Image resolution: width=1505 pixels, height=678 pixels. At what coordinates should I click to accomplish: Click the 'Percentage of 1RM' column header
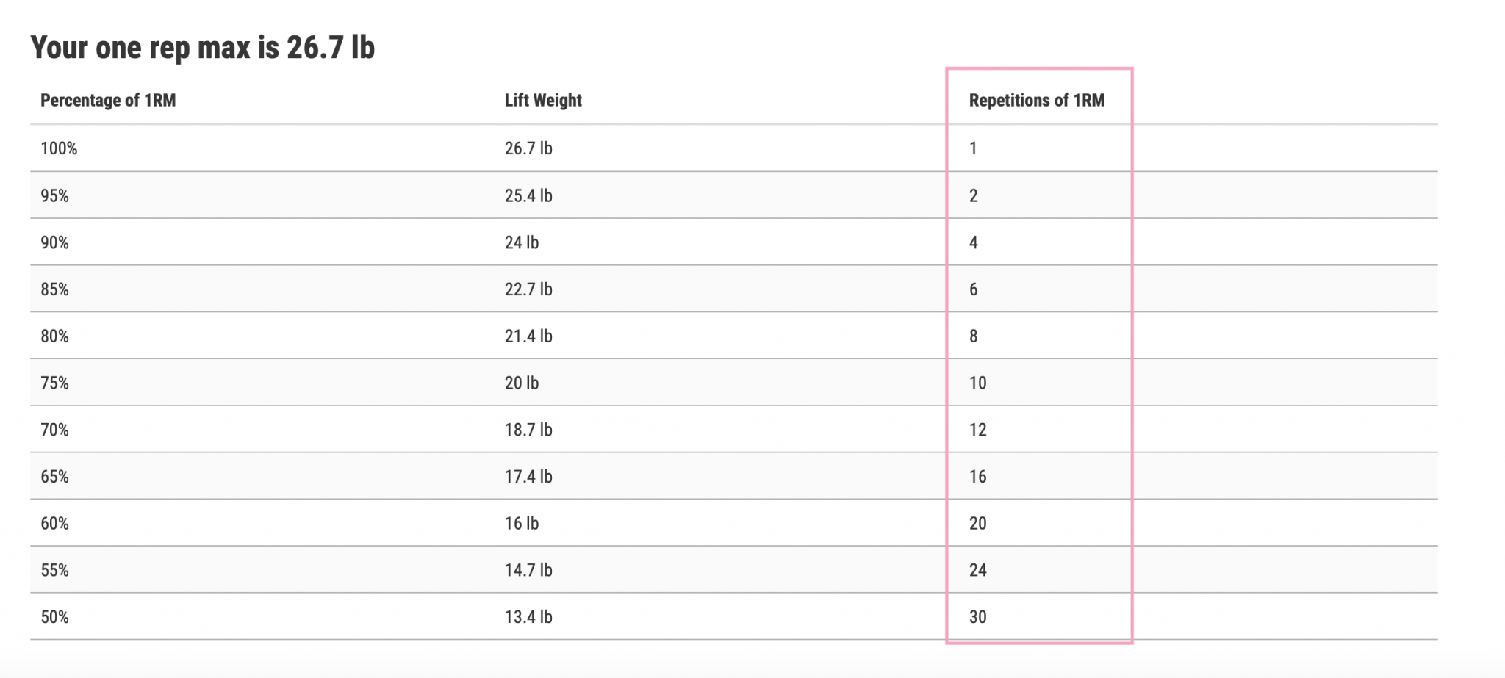pyautogui.click(x=108, y=101)
